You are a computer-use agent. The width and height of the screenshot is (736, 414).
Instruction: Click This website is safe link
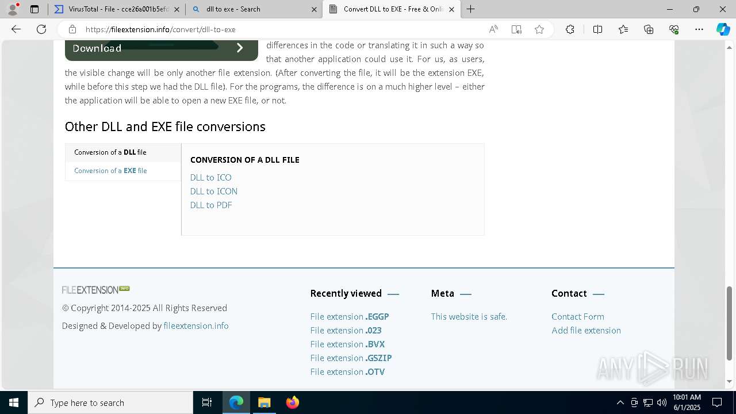(469, 317)
